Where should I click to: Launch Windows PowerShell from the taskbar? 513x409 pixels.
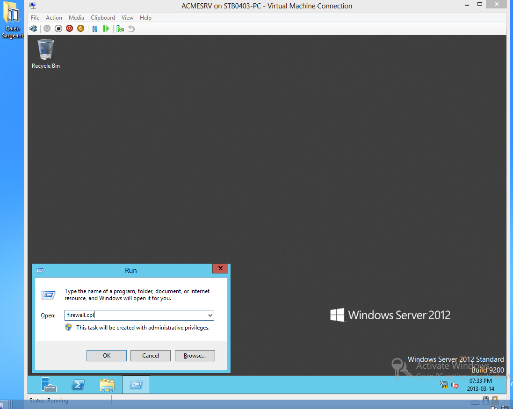(78, 385)
